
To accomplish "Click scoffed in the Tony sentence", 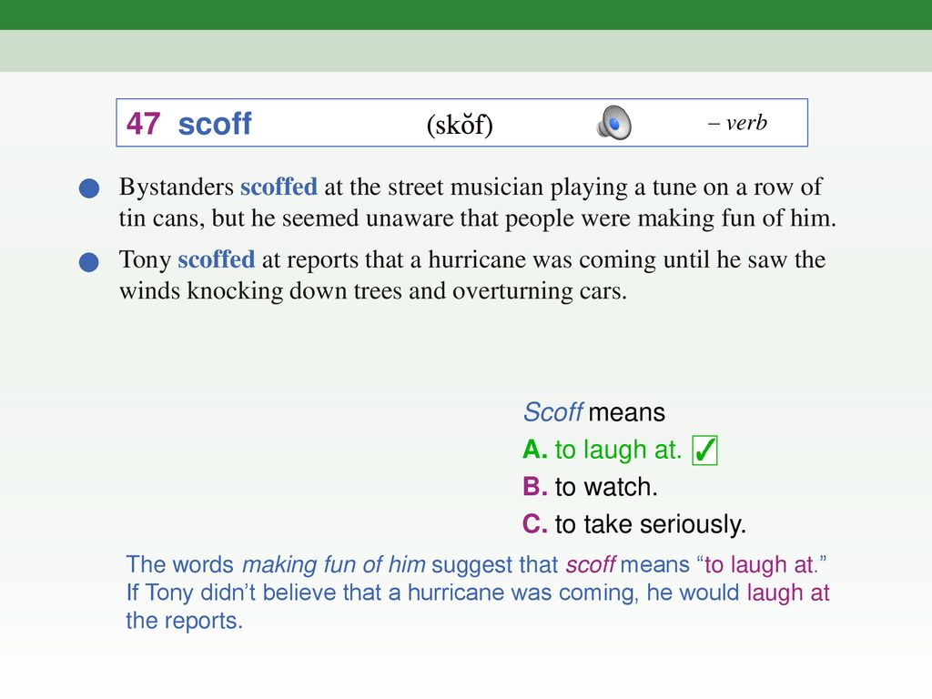I will pos(217,259).
